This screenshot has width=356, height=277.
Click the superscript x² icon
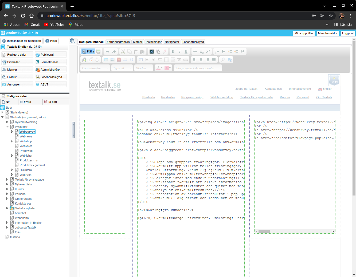click(208, 51)
